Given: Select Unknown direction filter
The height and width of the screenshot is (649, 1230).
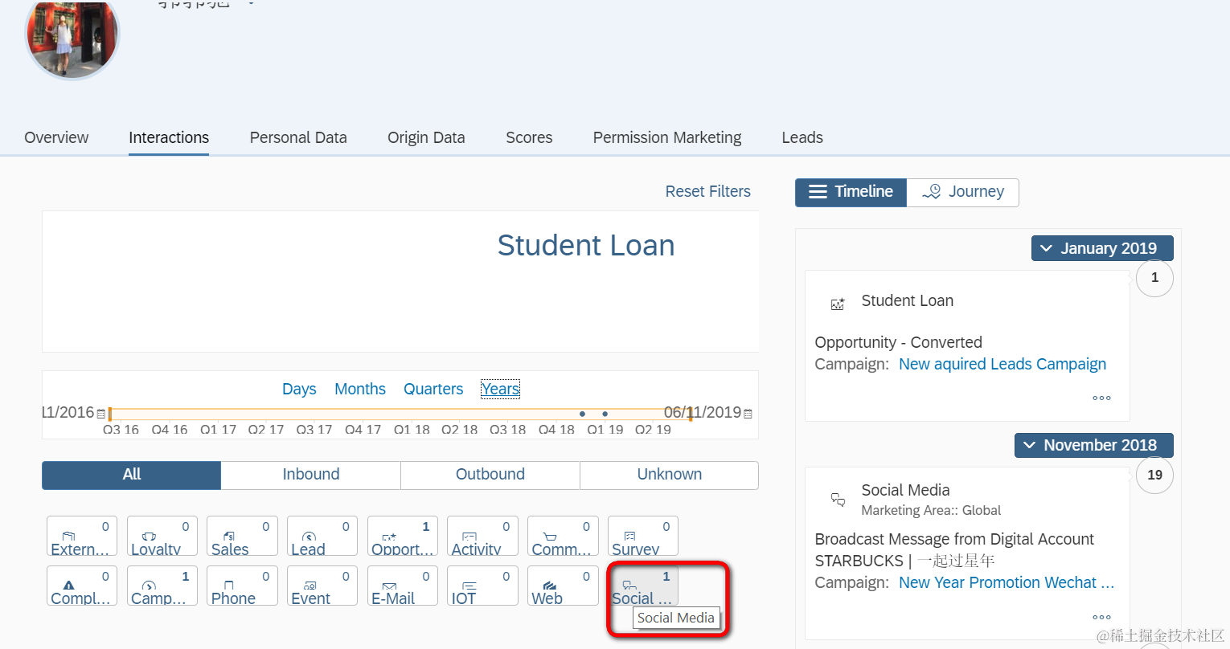Looking at the screenshot, I should (670, 475).
